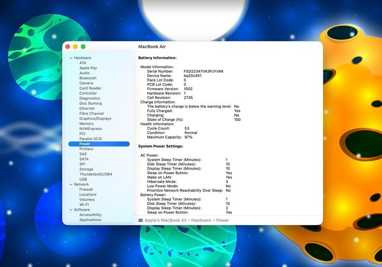Click the Battery Power label
This screenshot has height=267, width=382.
tap(153, 195)
